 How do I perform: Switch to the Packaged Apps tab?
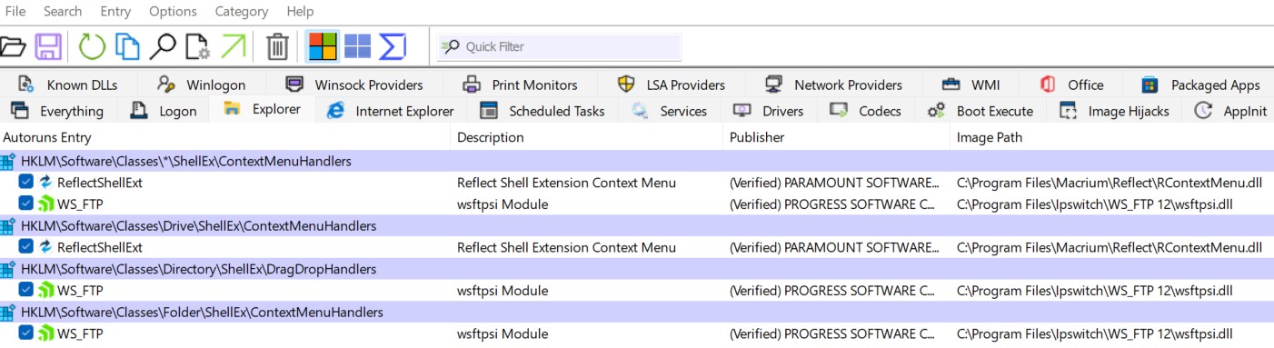pos(1200,85)
